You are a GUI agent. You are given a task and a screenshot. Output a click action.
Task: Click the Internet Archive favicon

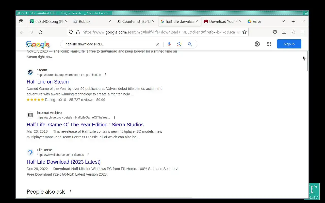coord(30,115)
